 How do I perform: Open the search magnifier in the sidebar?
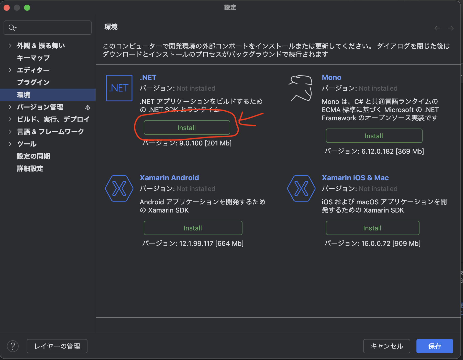(x=12, y=27)
